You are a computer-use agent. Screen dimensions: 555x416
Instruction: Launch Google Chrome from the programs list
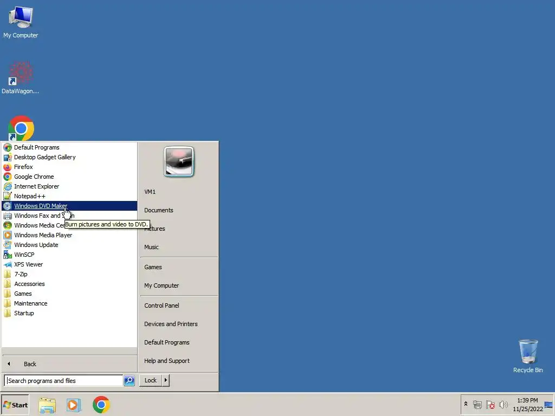coord(69,177)
